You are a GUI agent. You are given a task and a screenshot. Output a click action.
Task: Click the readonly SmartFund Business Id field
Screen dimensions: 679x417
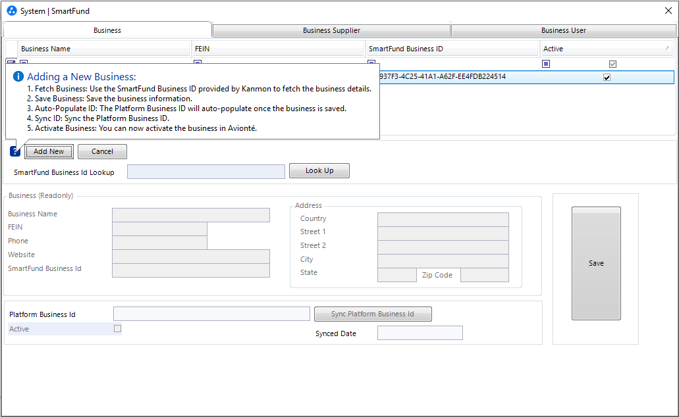[191, 270]
